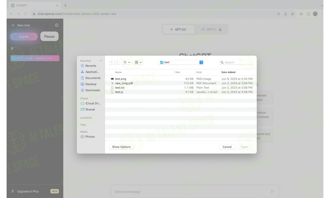Screen dimensions: 330x198
Task: Reload the page
Action: (x=25, y=14)
